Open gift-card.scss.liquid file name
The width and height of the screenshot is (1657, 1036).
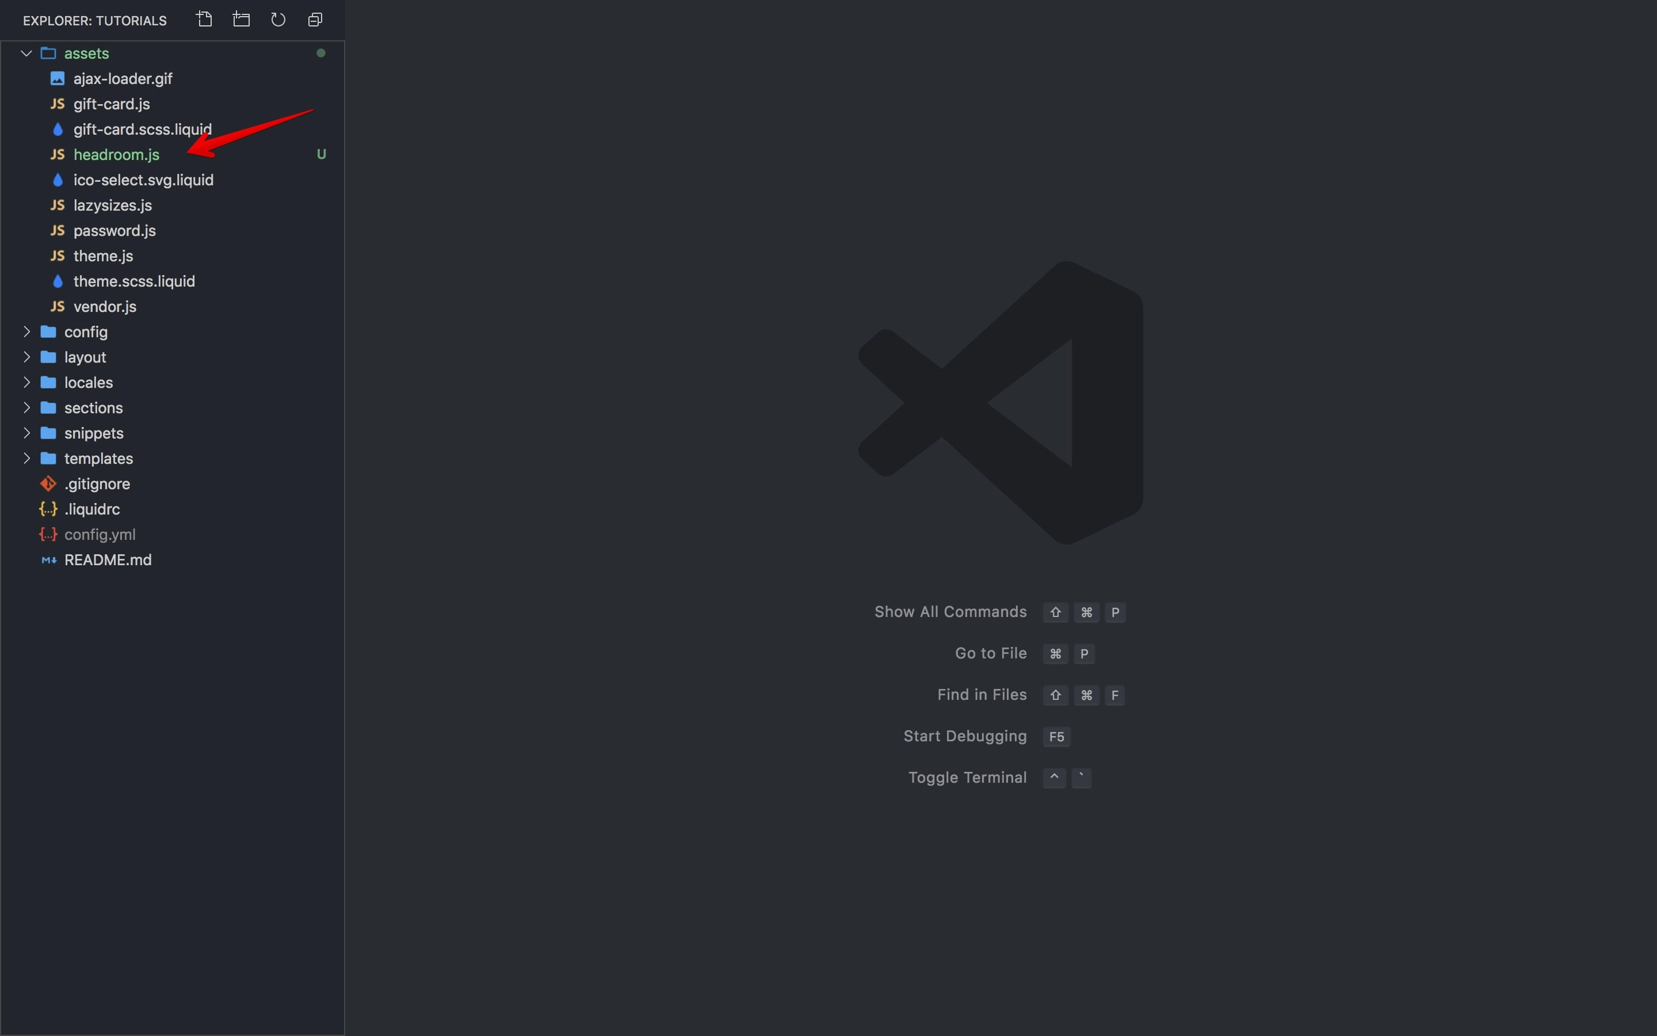coord(143,129)
